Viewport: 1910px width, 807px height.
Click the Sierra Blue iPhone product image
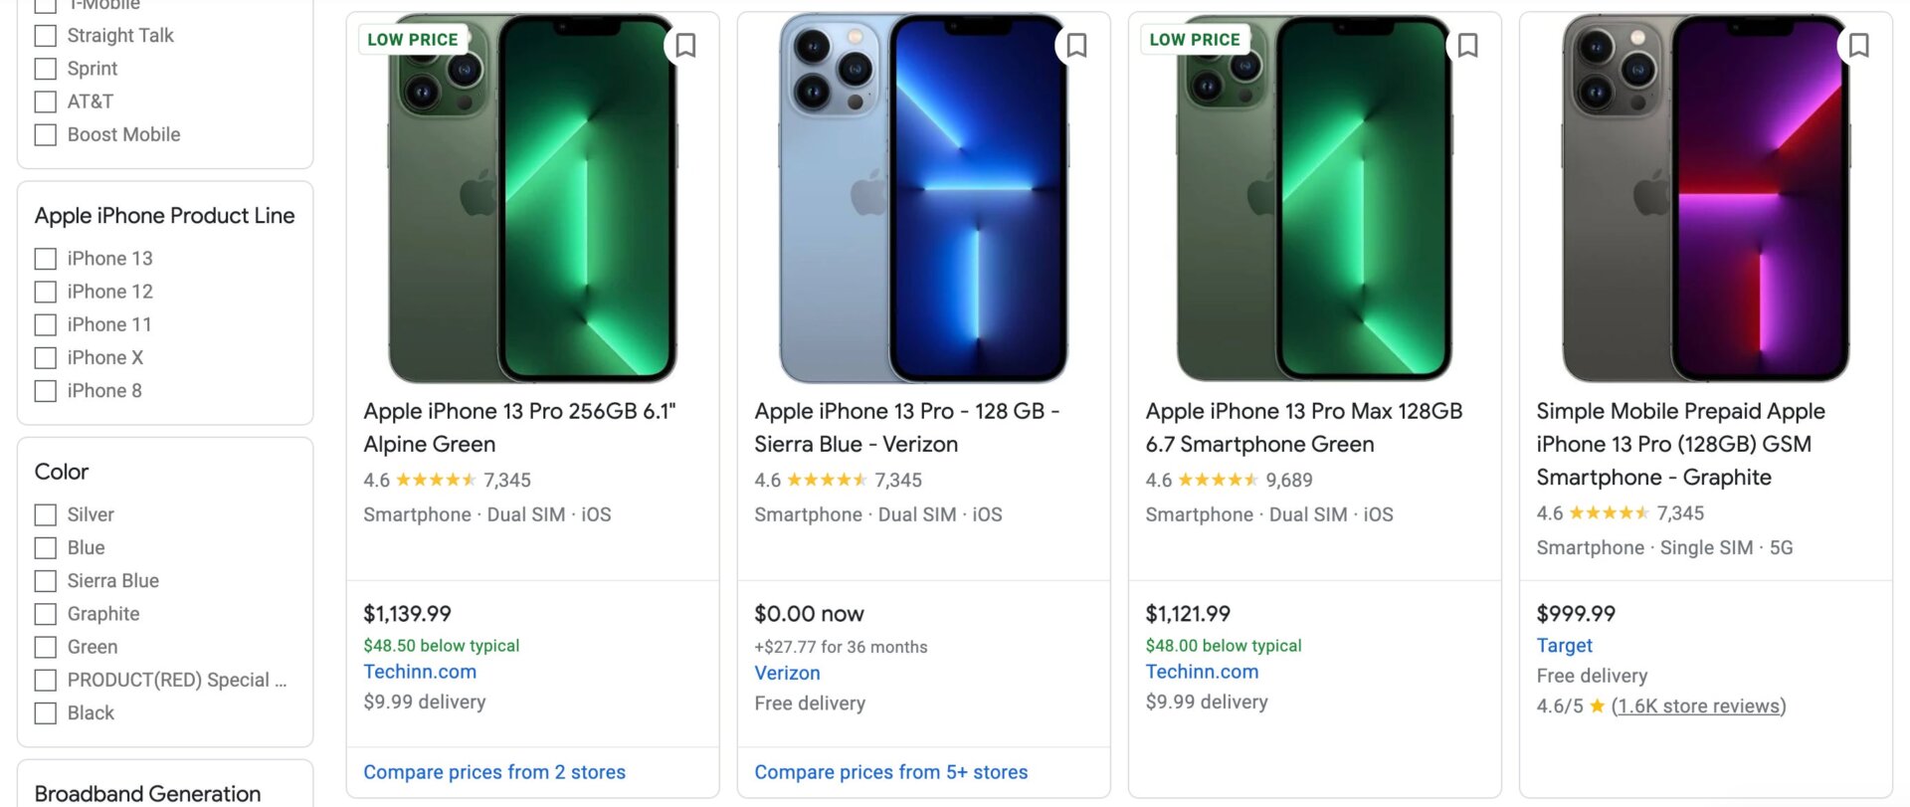[x=923, y=195]
